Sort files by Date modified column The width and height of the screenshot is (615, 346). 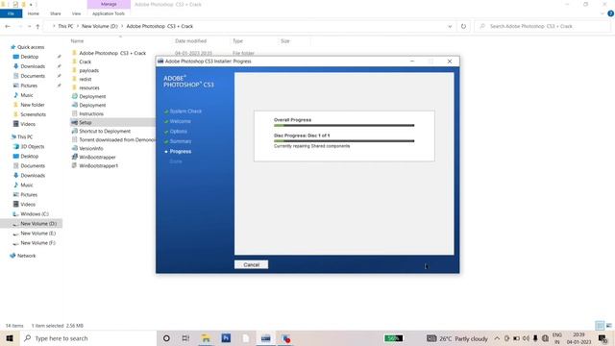coord(190,40)
